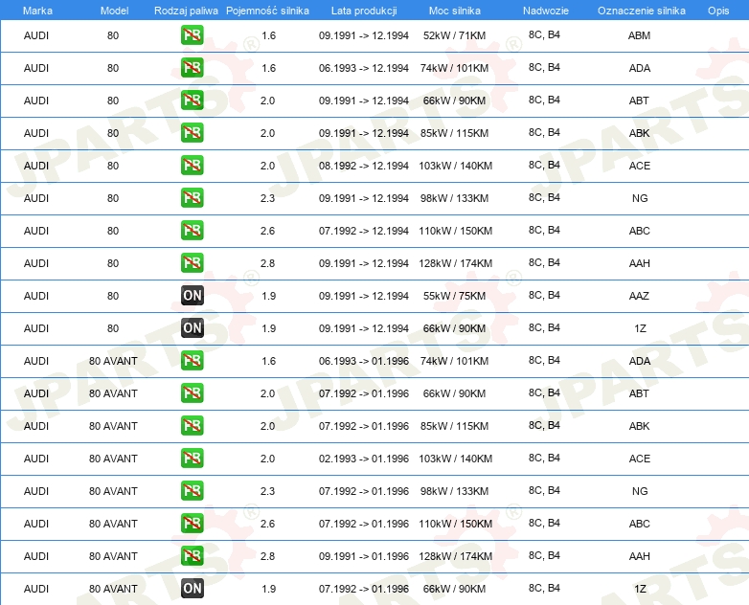Click date range 06.1993 -> 12.1994

(364, 68)
